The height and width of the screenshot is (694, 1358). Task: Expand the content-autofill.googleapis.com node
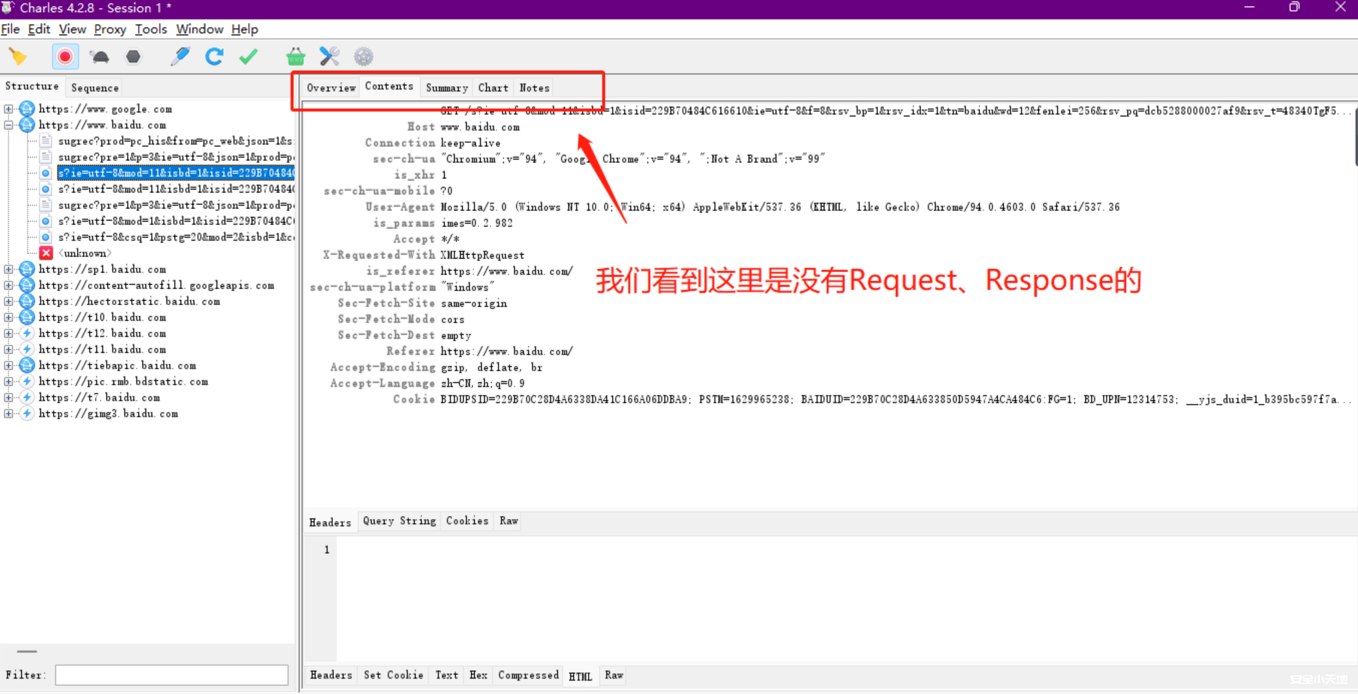click(8, 285)
